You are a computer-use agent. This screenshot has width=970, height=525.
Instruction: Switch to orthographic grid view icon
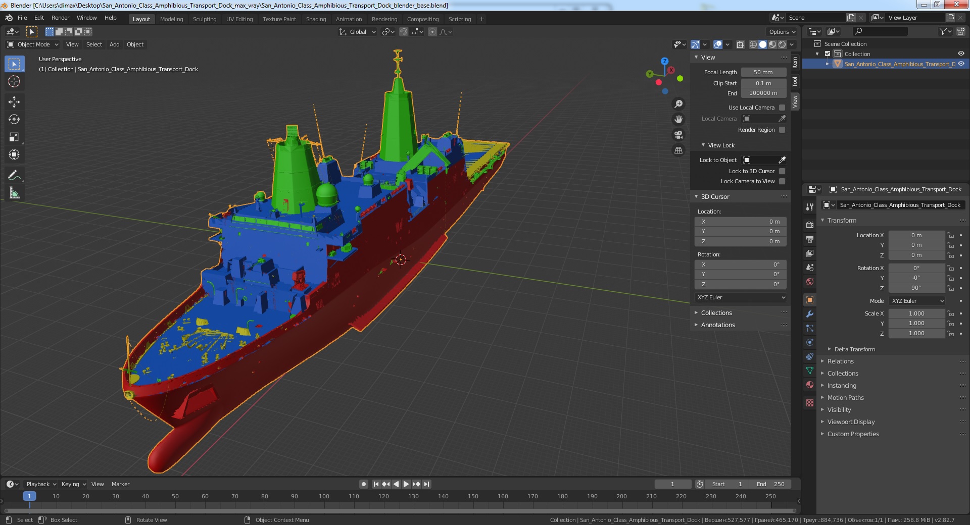point(678,150)
